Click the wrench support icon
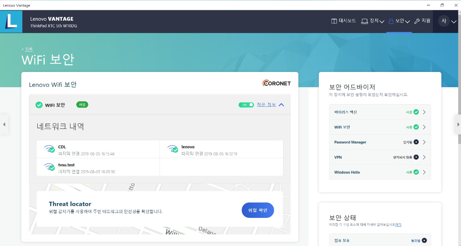This screenshot has height=246, width=461. point(417,21)
